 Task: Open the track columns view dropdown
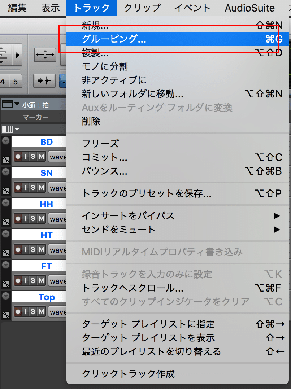pos(10,129)
